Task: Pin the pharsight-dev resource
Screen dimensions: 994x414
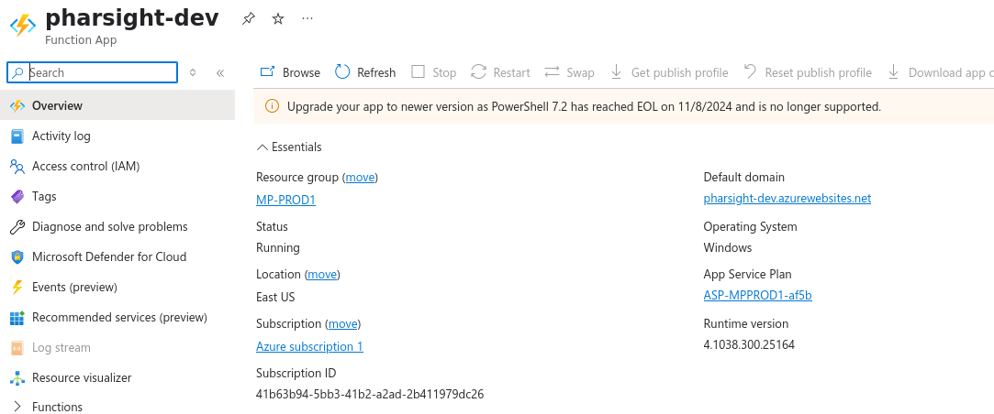Action: click(249, 18)
